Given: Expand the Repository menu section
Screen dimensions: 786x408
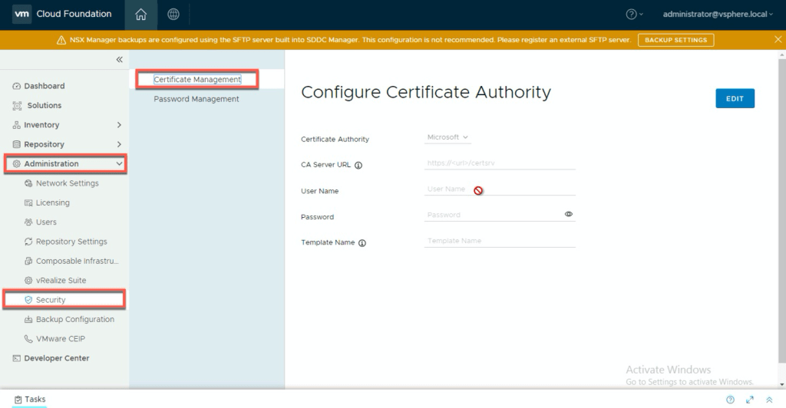Looking at the screenshot, I should click(x=119, y=144).
